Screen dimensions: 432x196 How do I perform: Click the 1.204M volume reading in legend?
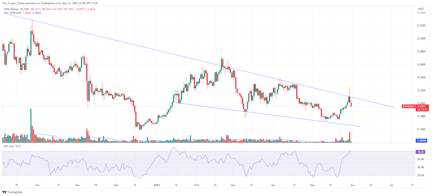coord(26,13)
